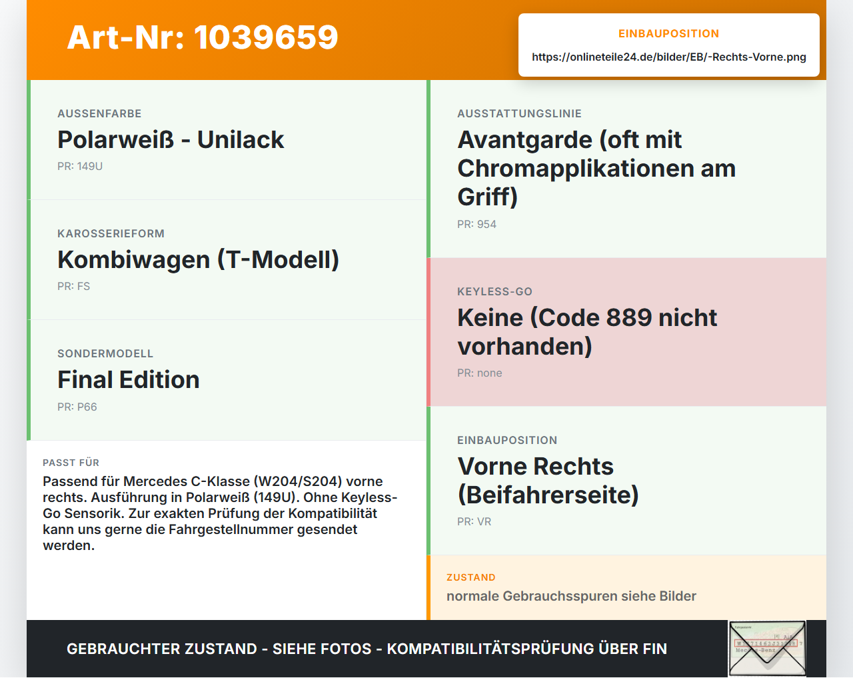Click the AUSSTATTUNGSLINIE label
The width and height of the screenshot is (853, 678).
(x=519, y=113)
